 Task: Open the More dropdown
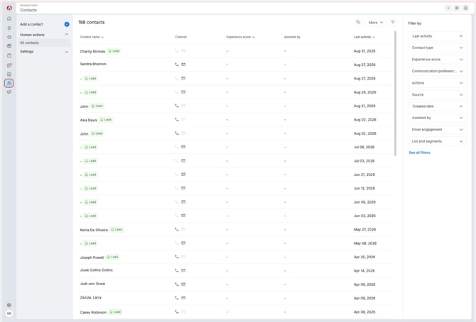pos(376,23)
